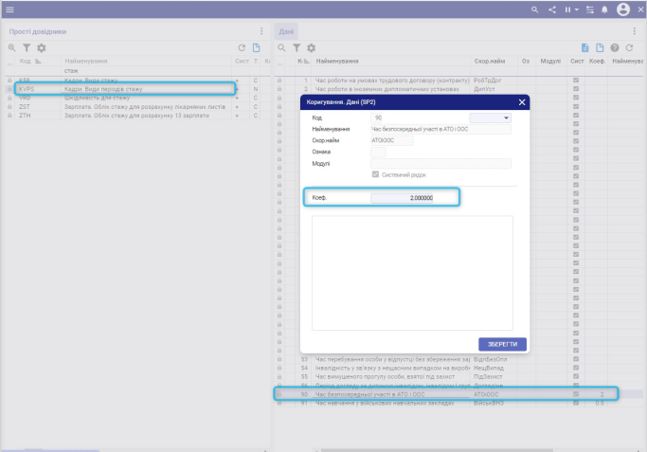Expand the pause-icon dropdown in top bar
Viewport: 647px width, 452px height.
pos(572,9)
